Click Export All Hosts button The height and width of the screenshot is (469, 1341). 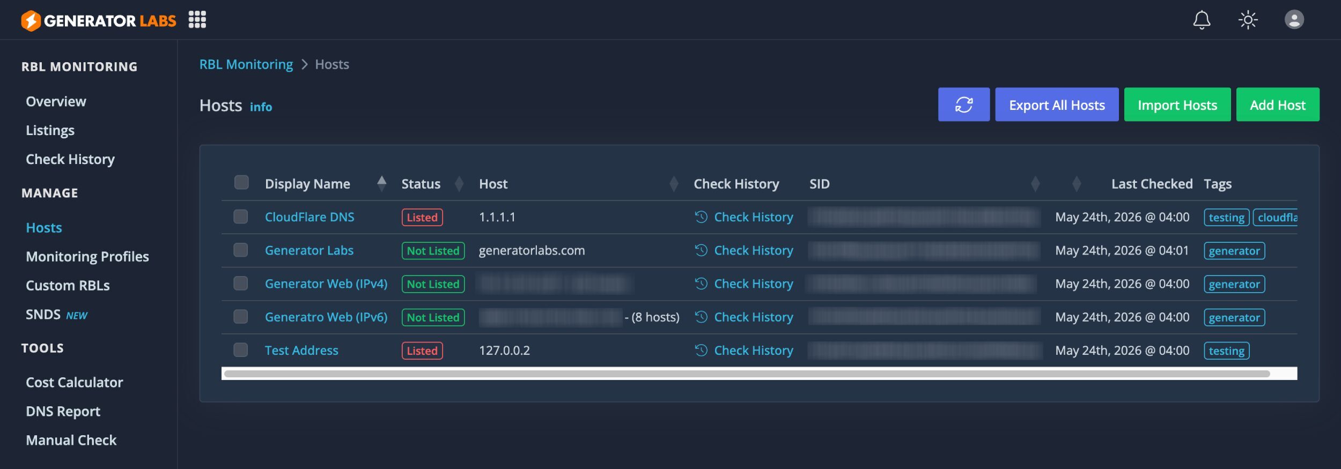click(x=1057, y=105)
